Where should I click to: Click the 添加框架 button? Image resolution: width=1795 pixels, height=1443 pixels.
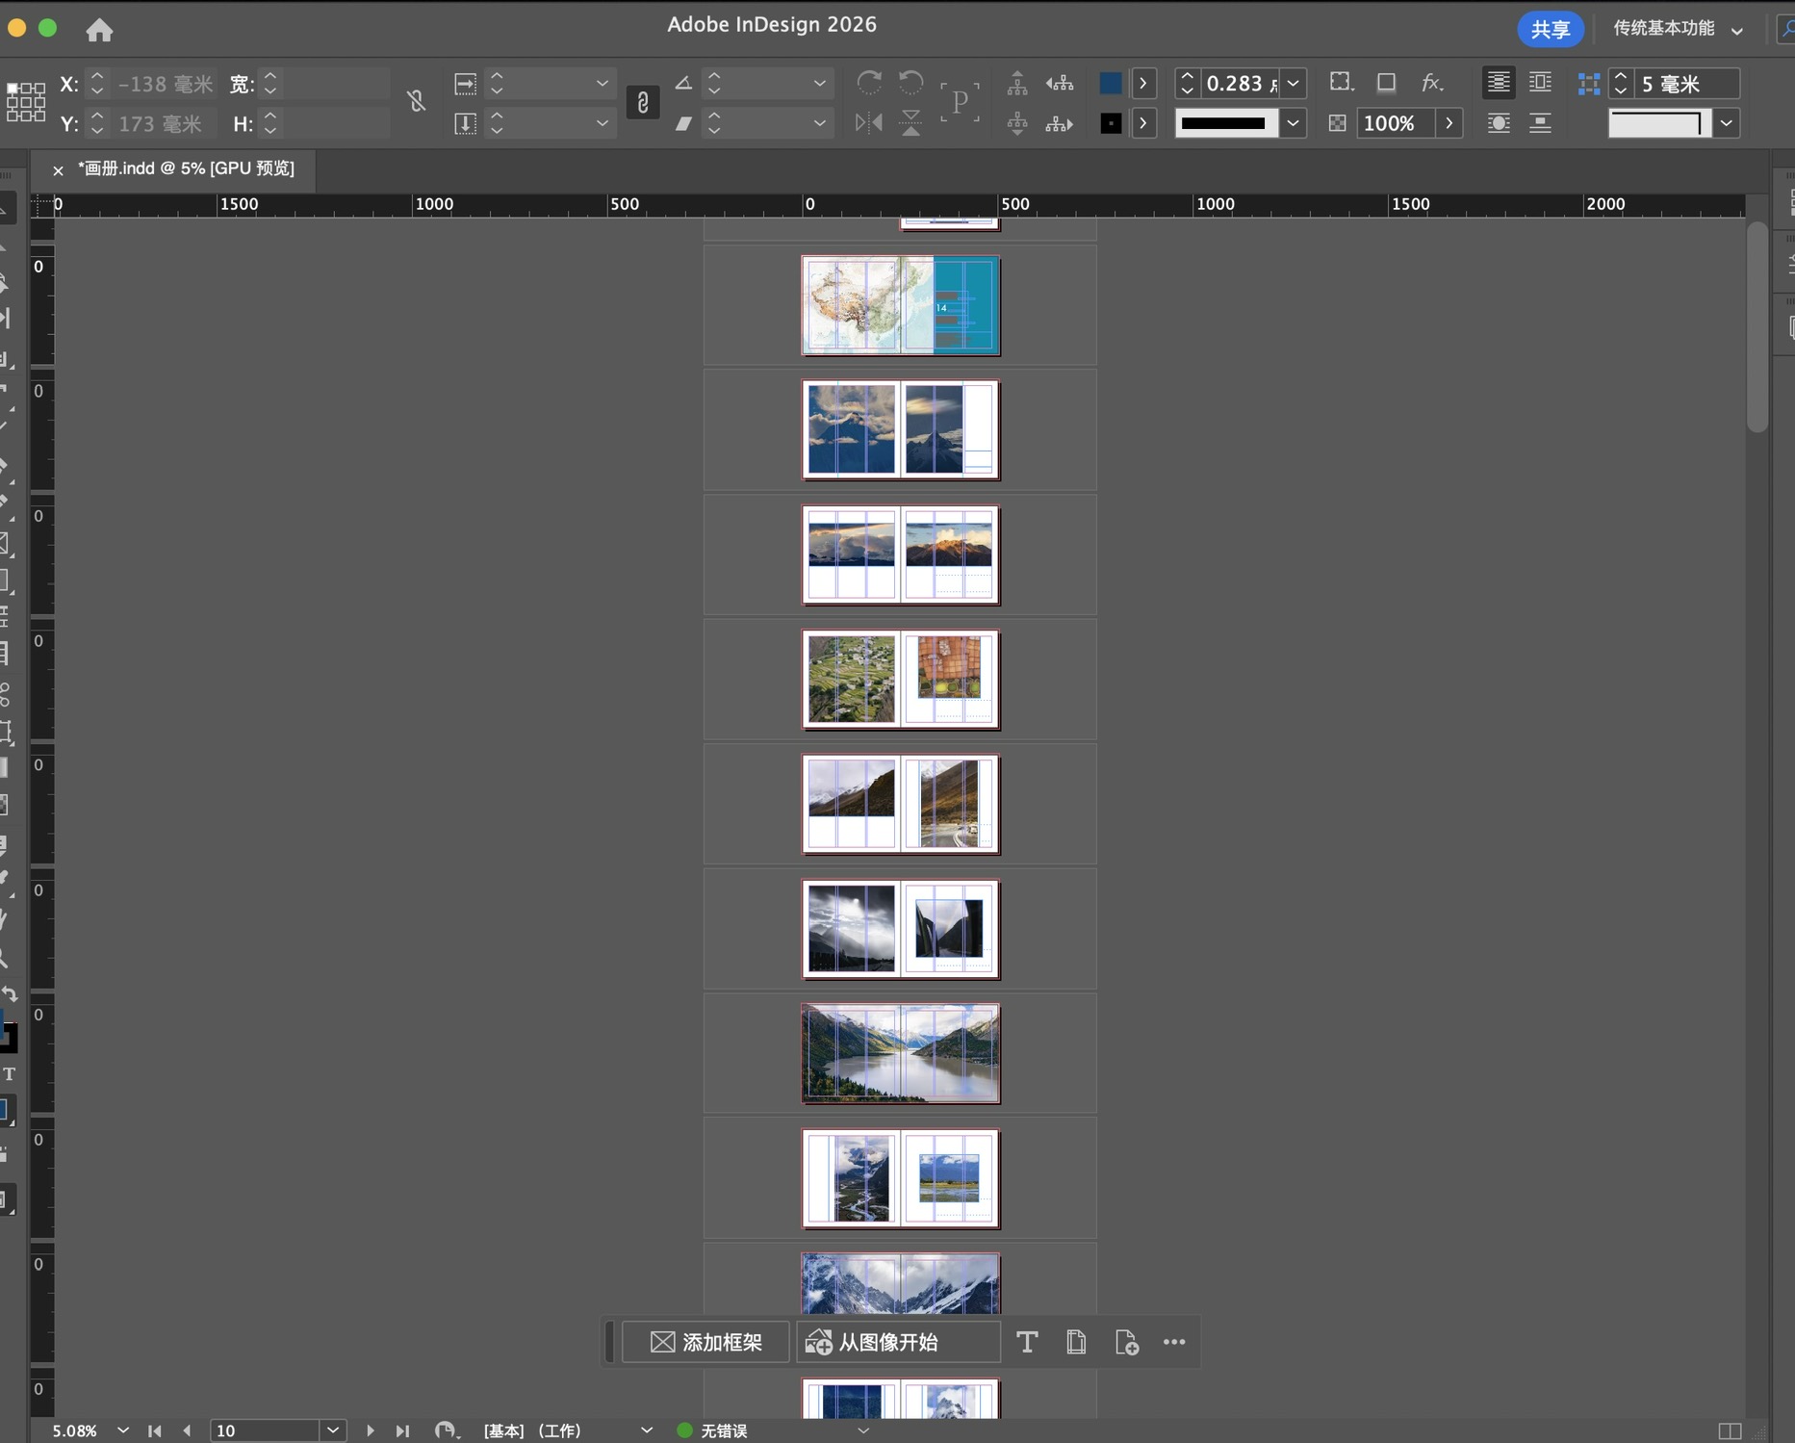706,1342
